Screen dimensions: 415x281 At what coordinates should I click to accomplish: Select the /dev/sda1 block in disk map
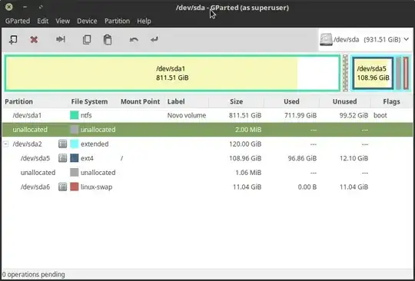172,73
